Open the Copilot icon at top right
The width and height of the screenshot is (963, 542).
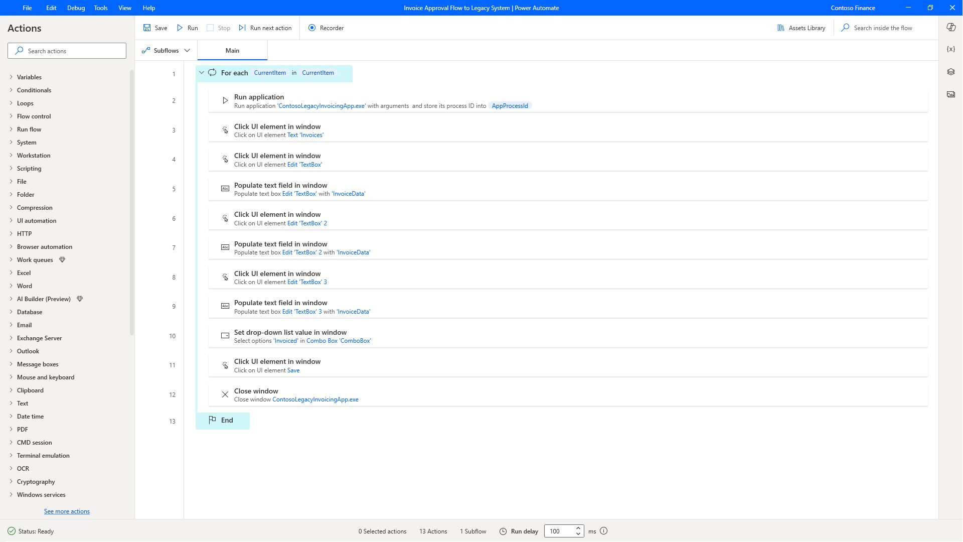[950, 28]
